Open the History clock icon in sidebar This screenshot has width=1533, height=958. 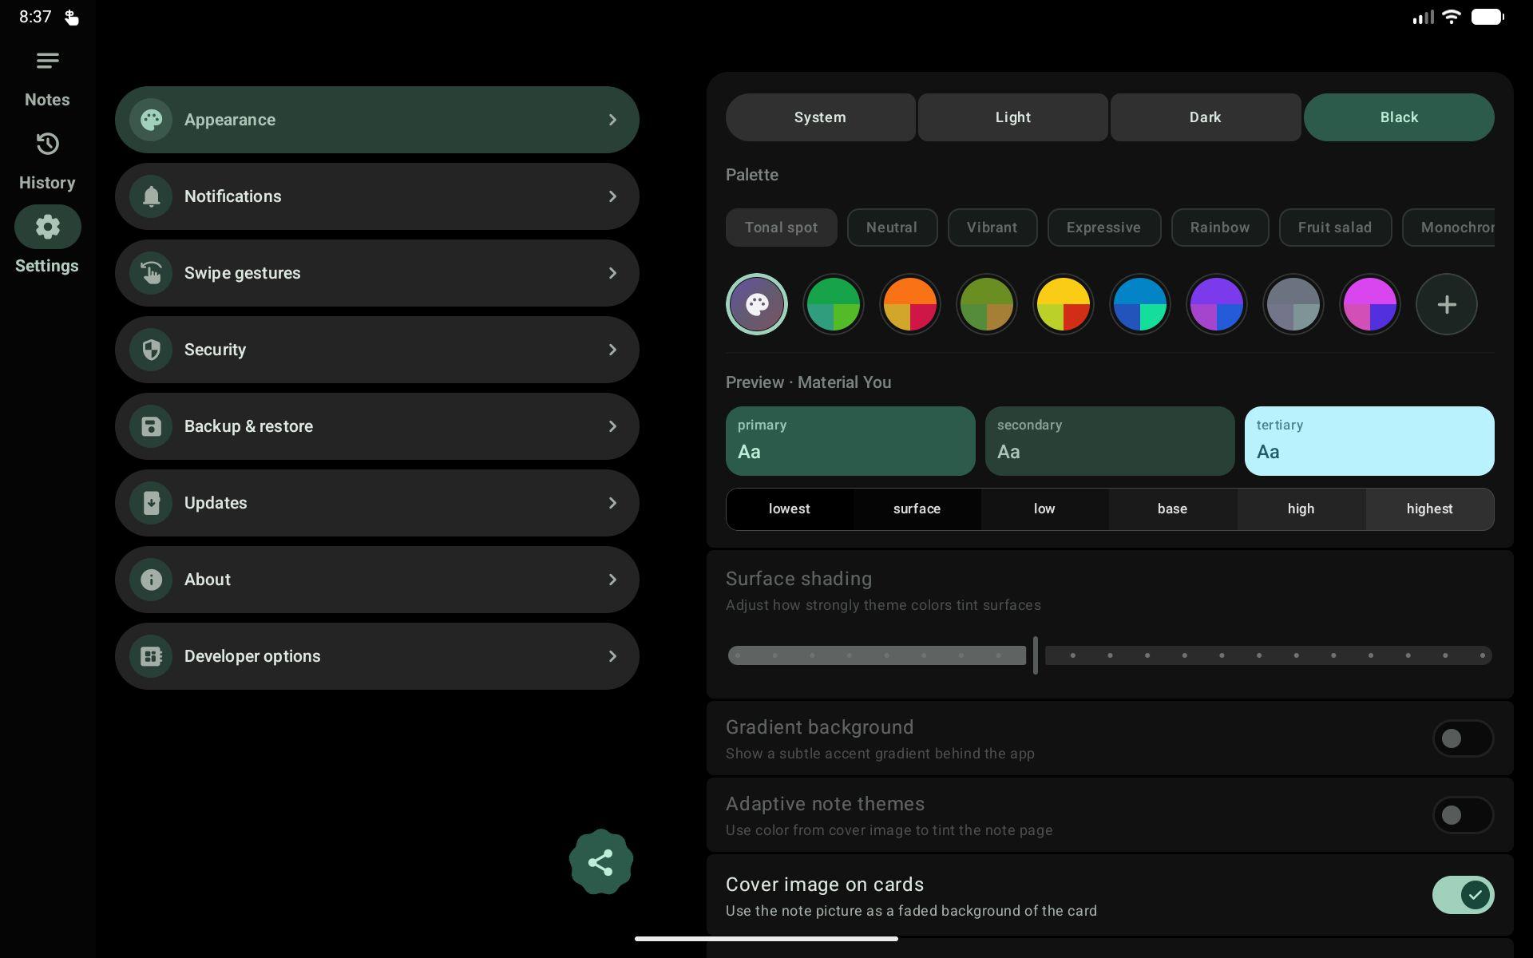pyautogui.click(x=47, y=144)
